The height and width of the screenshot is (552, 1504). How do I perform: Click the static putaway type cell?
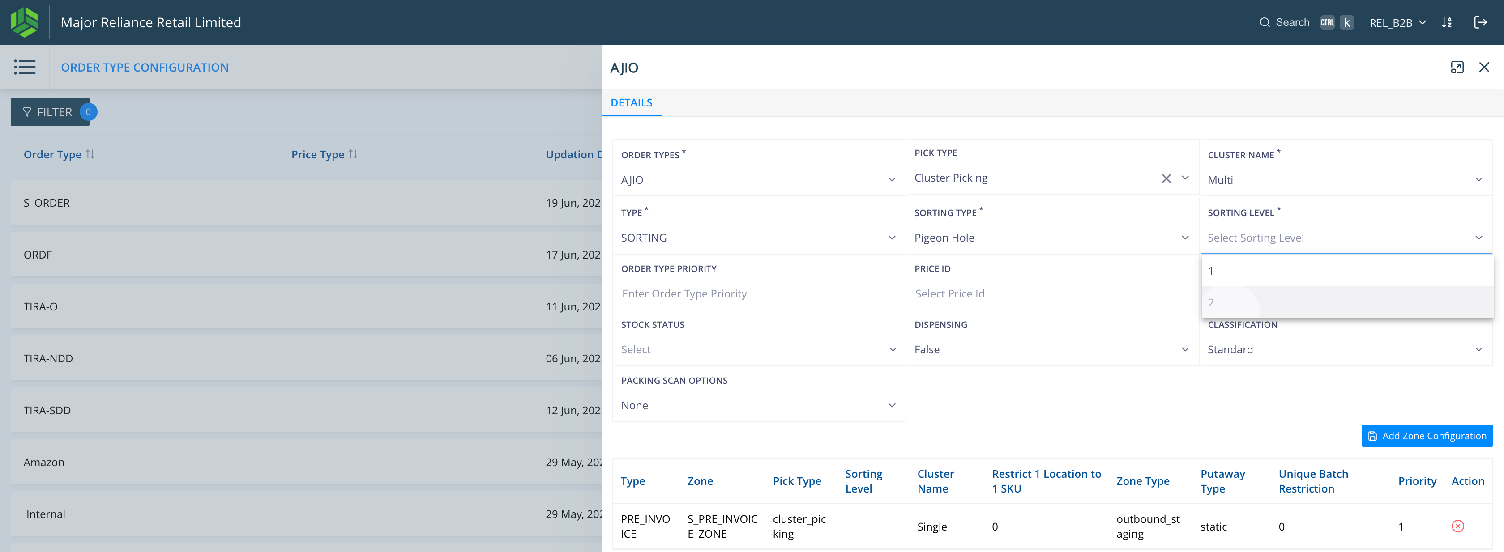[1213, 527]
